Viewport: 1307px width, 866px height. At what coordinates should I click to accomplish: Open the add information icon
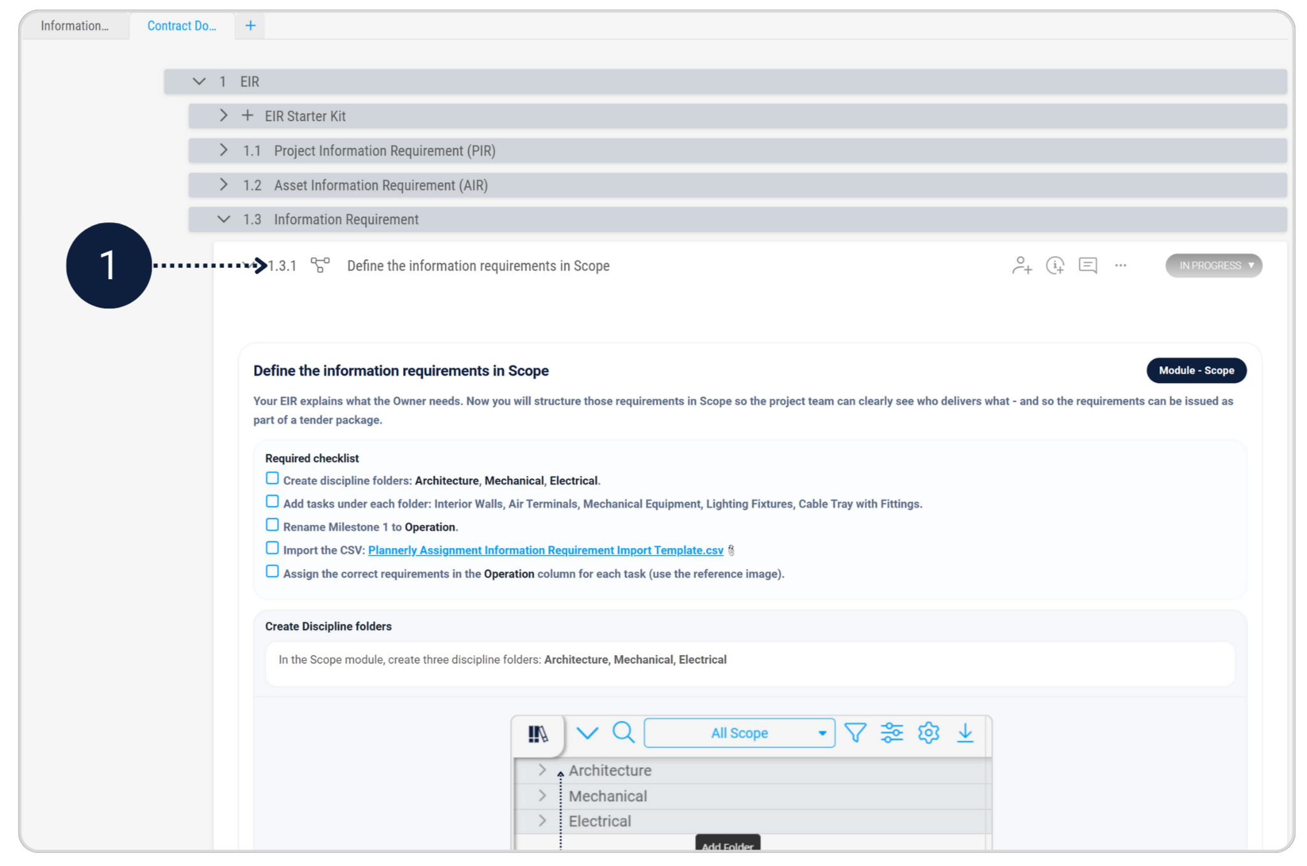[x=1055, y=266]
